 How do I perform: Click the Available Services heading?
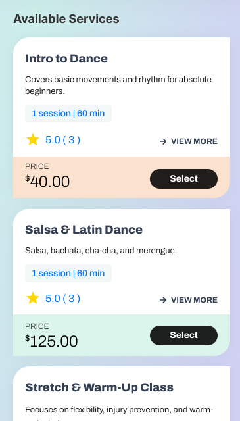pos(66,19)
